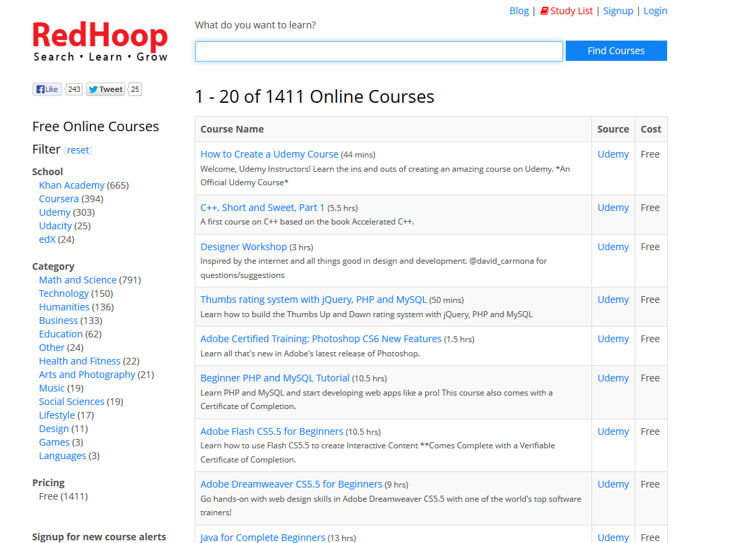Click the Course Name column header

[232, 129]
